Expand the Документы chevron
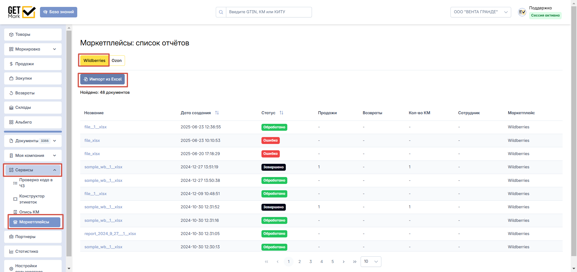577x272 pixels. pos(55,141)
